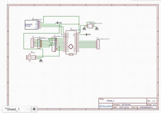Select the M1 servo motor symbol
The image size is (161, 113).
click(31, 58)
